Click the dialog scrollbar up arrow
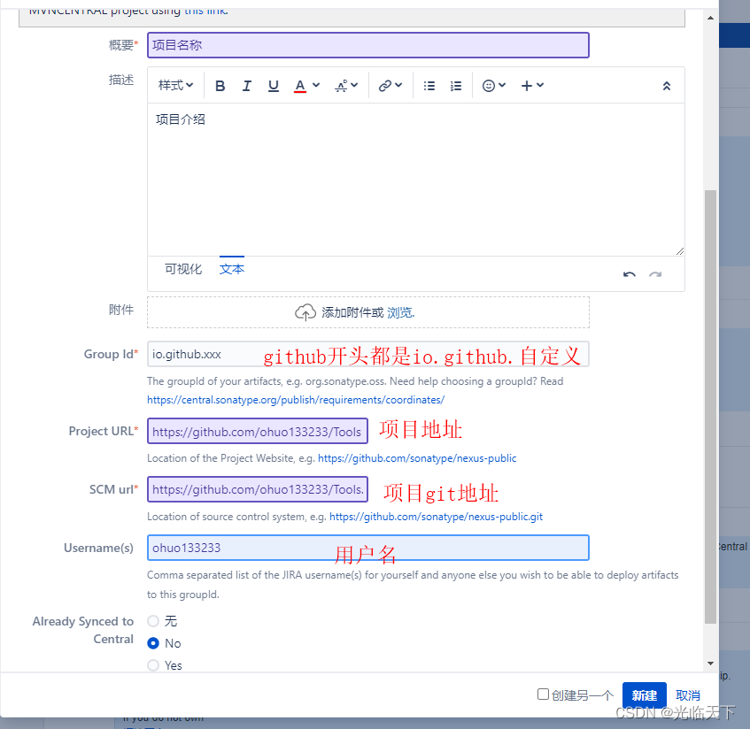Viewport: 750px width, 729px height. [x=710, y=19]
